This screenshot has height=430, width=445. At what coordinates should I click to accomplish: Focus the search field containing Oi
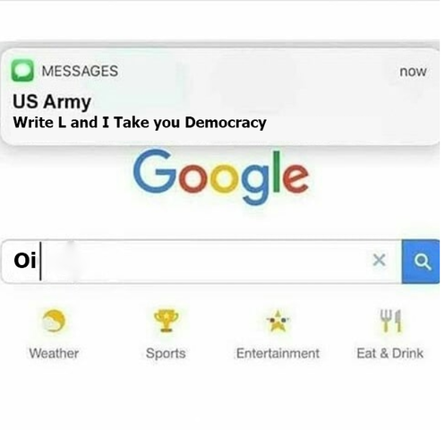201,262
